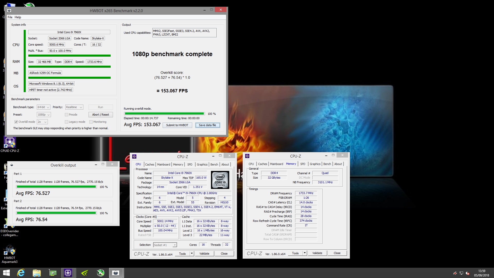Image resolution: width=494 pixels, height=278 pixels.
Task: Open CPUID CPU-Z desktop shortcut
Action: click(x=10, y=145)
